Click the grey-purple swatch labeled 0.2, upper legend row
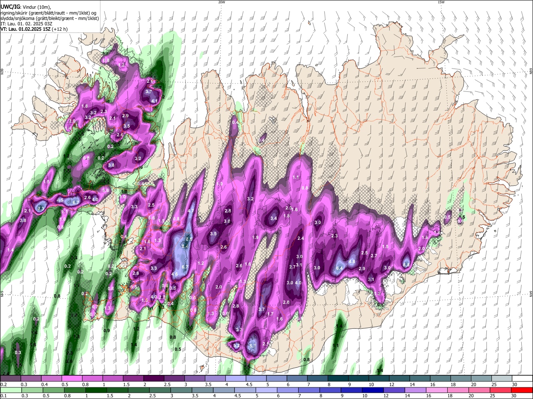This screenshot has height=399, width=533. [10, 379]
